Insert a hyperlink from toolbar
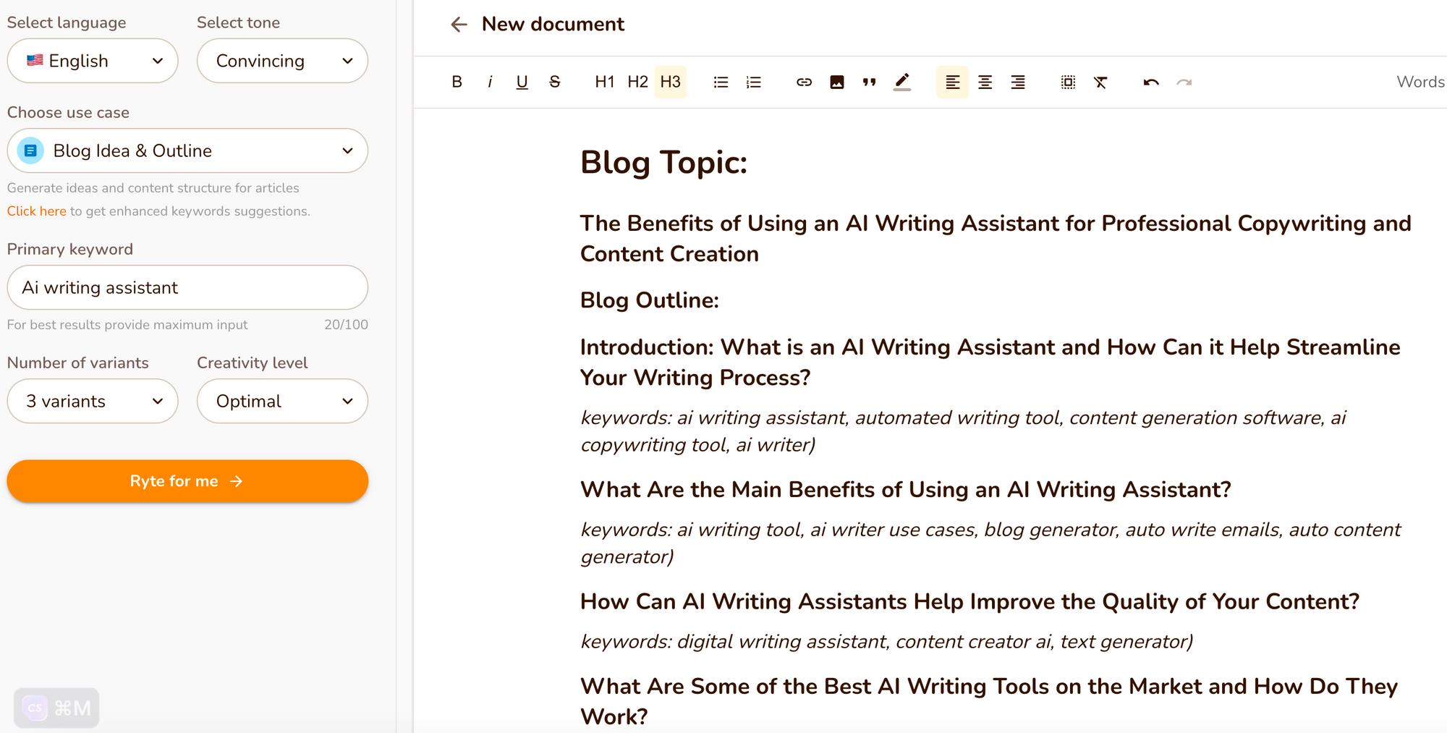1447x733 pixels. tap(804, 82)
